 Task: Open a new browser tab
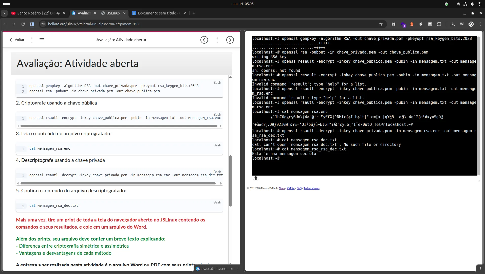coord(194,13)
